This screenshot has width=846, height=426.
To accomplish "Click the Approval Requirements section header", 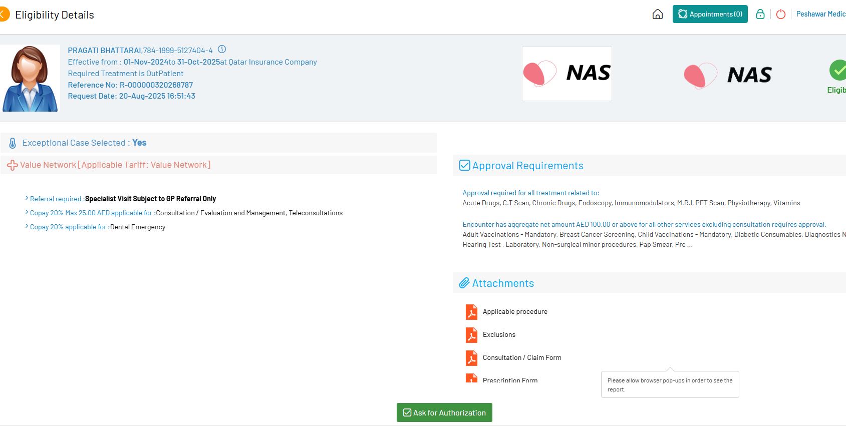I will click(x=527, y=166).
